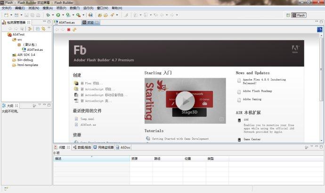Image resolution: width=325 pixels, height=193 pixels.
Task: Select the bin-debug folder
Action: click(x=23, y=60)
